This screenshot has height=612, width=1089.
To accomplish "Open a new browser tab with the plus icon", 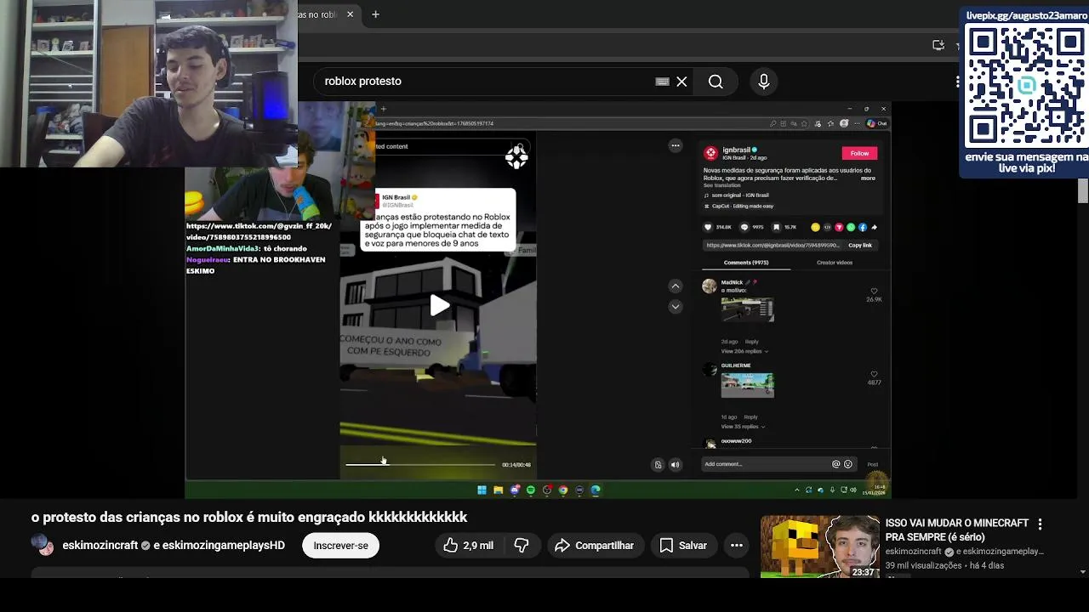I will click(x=375, y=14).
